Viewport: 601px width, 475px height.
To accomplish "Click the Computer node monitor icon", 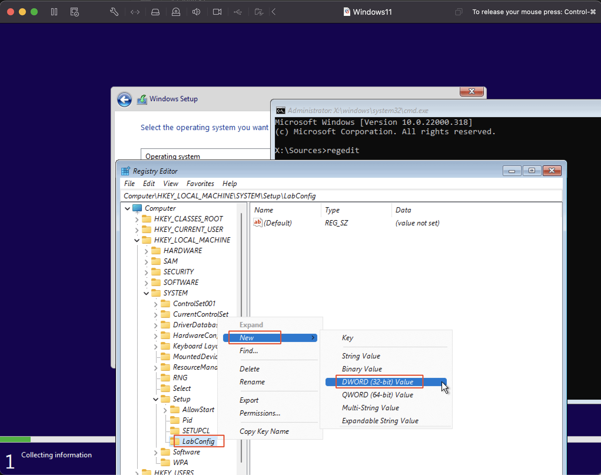I will tap(137, 208).
